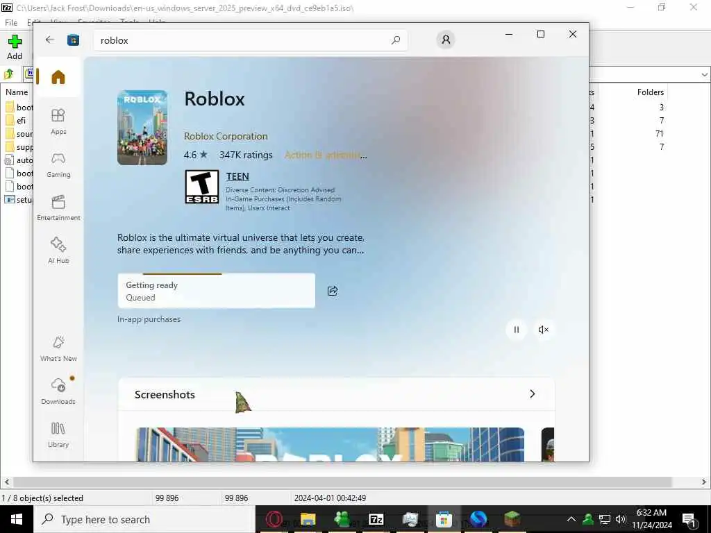
Task: Click the taskbar search box
Action: pos(144,519)
